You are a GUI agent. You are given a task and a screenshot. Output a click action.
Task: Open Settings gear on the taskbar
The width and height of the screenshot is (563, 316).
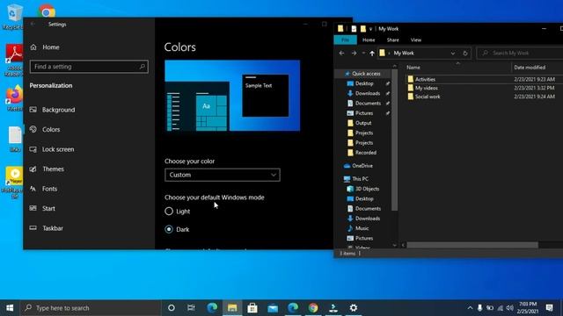pyautogui.click(x=354, y=308)
